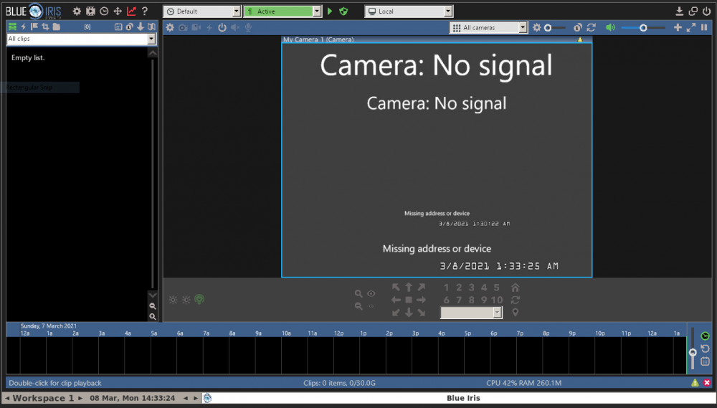Viewport: 717px width, 408px height.
Task: Select PTZ preset number 10
Action: (497, 300)
